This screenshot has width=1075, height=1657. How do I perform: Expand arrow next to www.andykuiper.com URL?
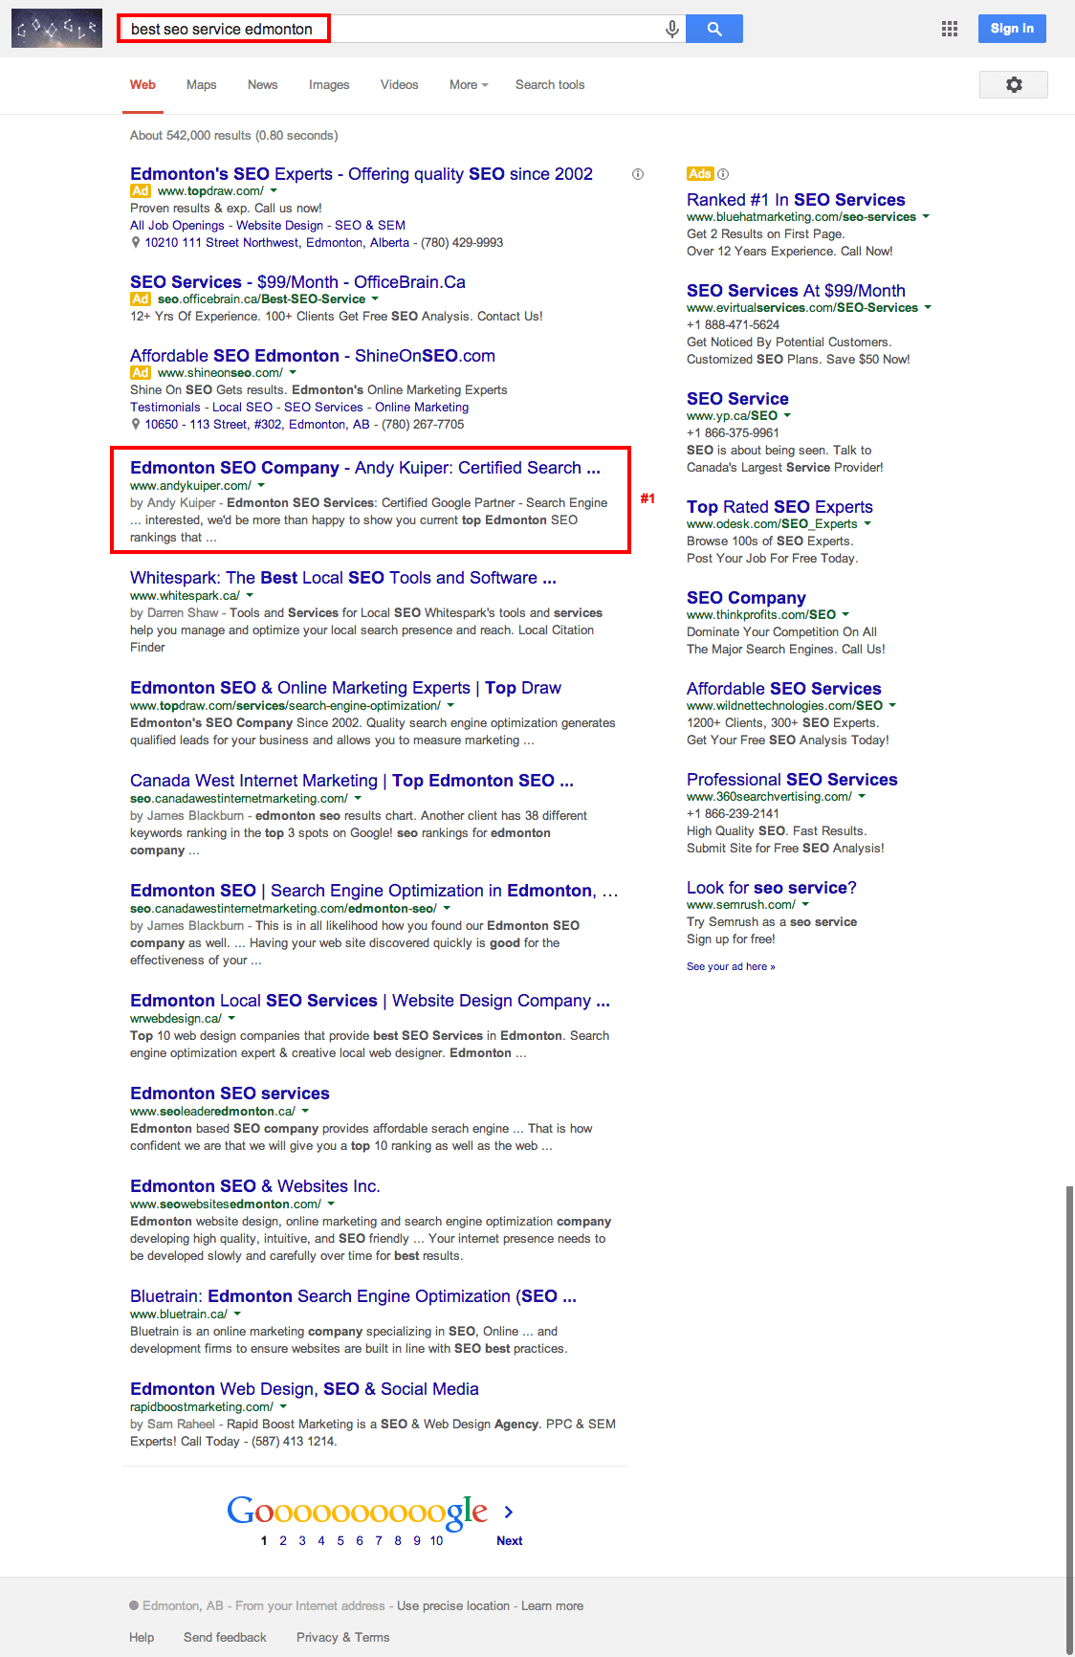[x=261, y=486]
